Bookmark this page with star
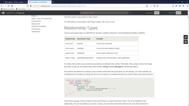 coord(157,6)
